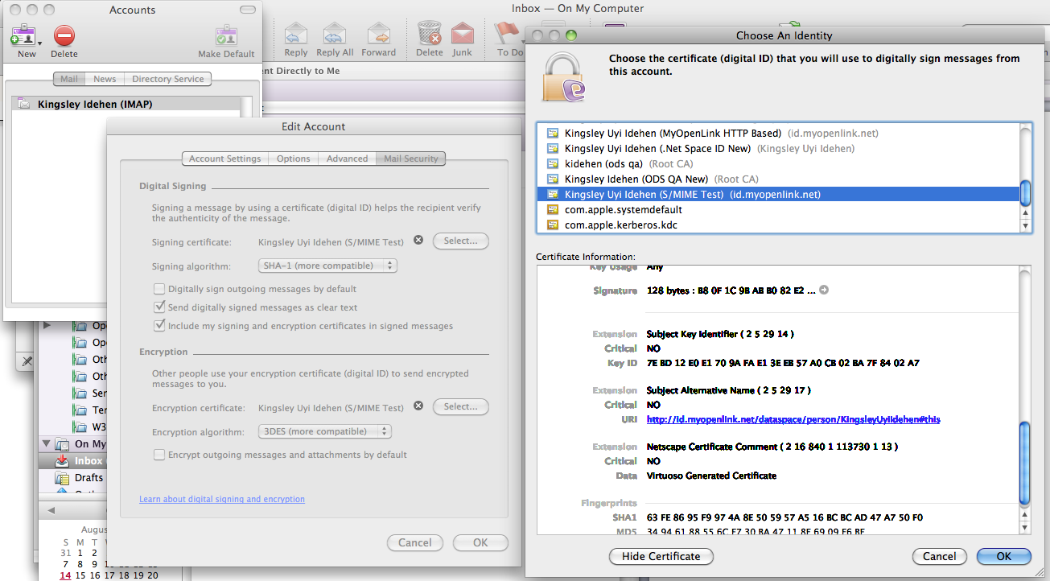1050x581 pixels.
Task: Open the Account Settings tab
Action: tap(224, 159)
